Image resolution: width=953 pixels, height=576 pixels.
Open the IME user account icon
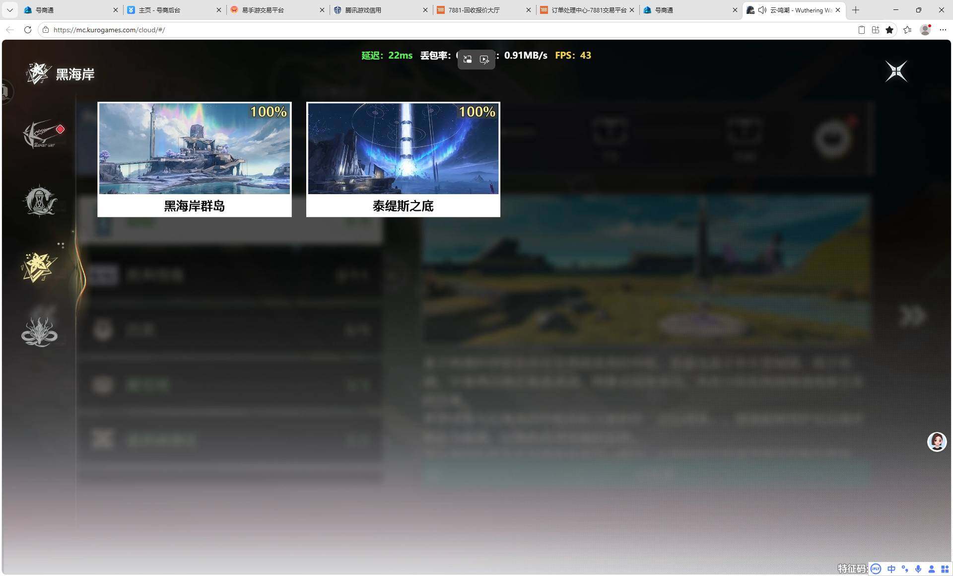pyautogui.click(x=932, y=569)
